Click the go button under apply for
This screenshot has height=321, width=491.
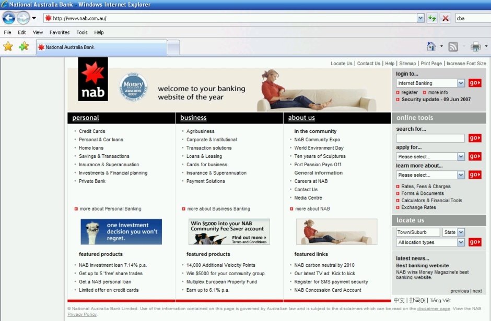coord(475,156)
